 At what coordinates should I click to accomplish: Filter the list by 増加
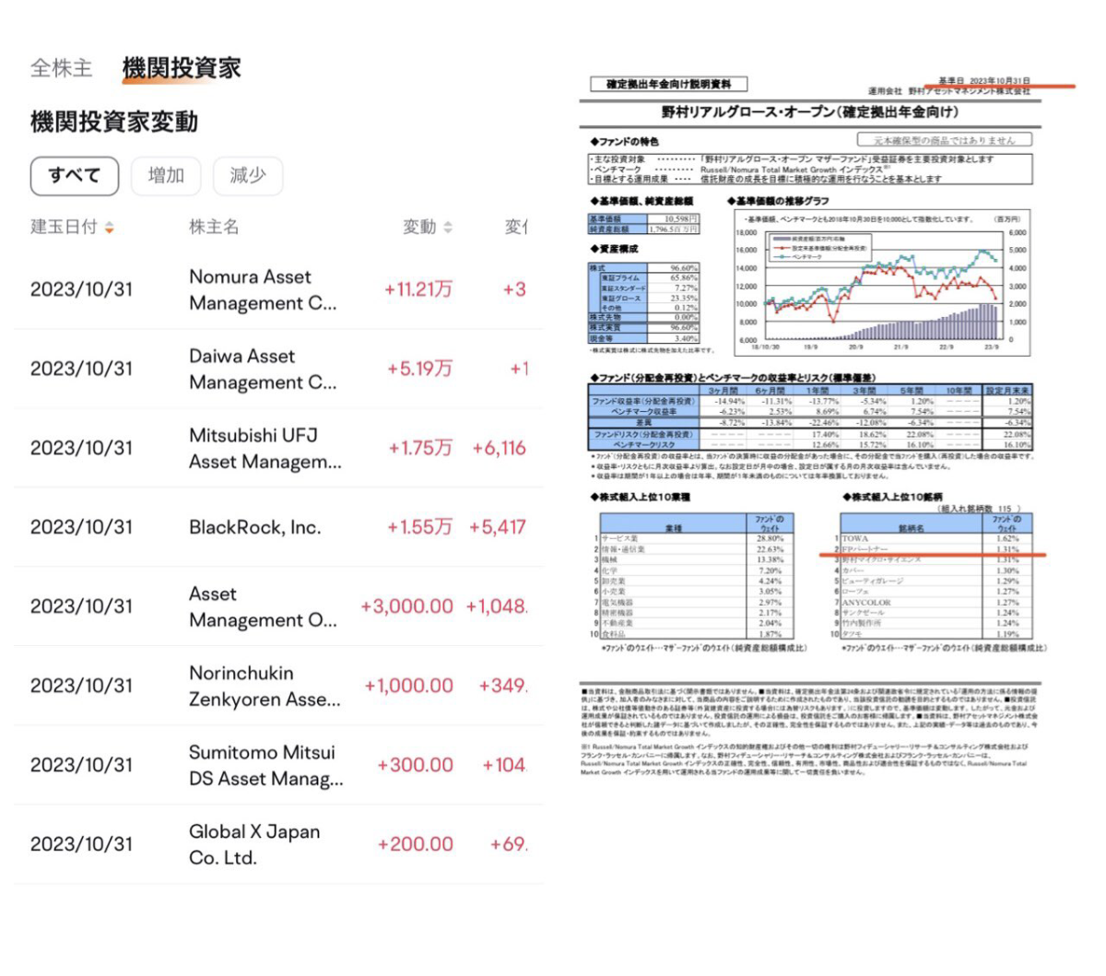point(166,175)
